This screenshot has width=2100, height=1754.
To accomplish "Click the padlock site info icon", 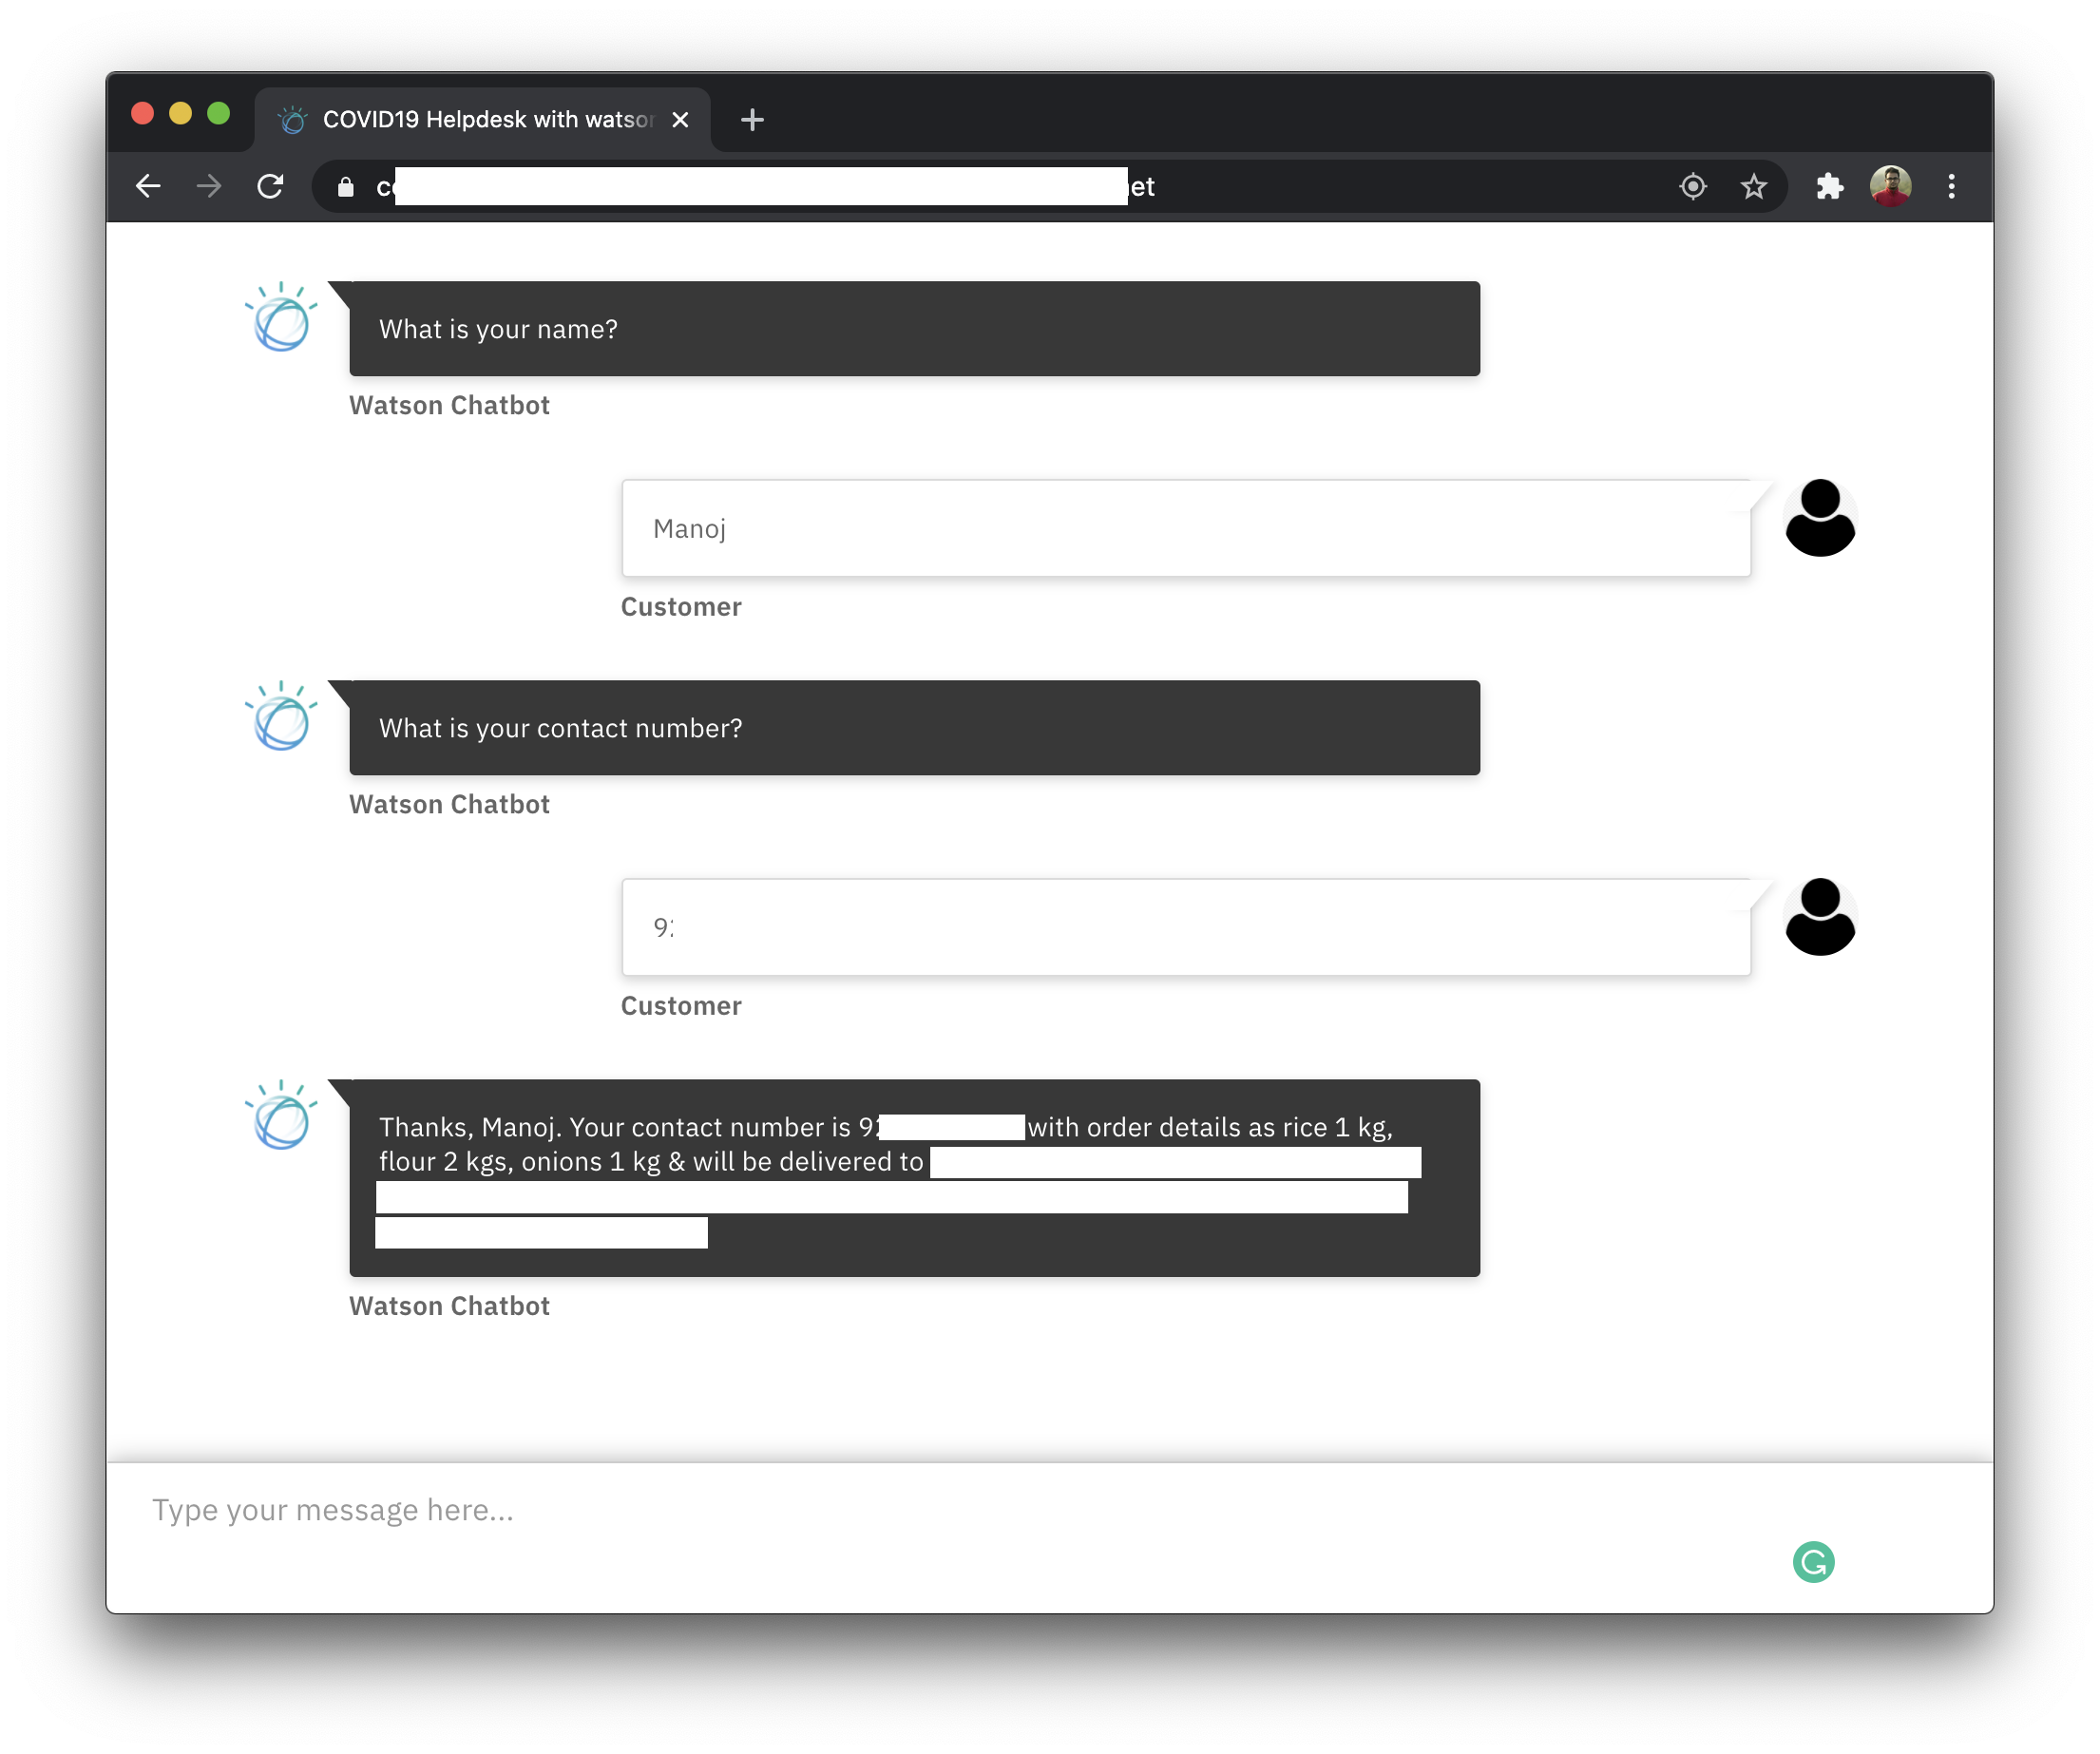I will [x=346, y=187].
